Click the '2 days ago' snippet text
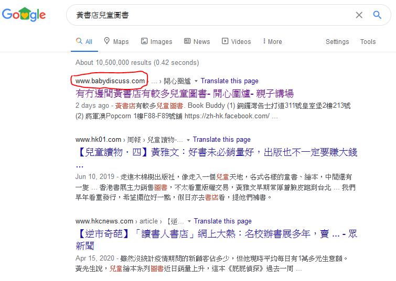Image resolution: width=396 pixels, height=281 pixels. (92, 106)
